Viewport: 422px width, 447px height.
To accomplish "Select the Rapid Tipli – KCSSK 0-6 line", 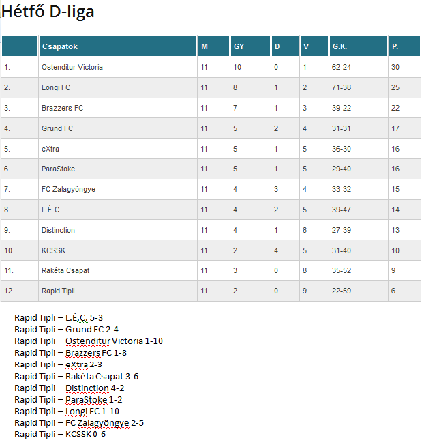I will (x=60, y=434).
